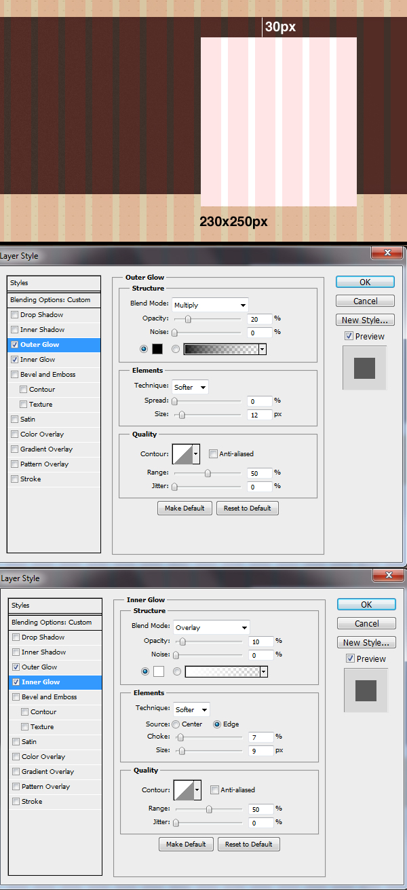The image size is (407, 890).
Task: Select Styles row in lower dialog
Action: [x=56, y=606]
